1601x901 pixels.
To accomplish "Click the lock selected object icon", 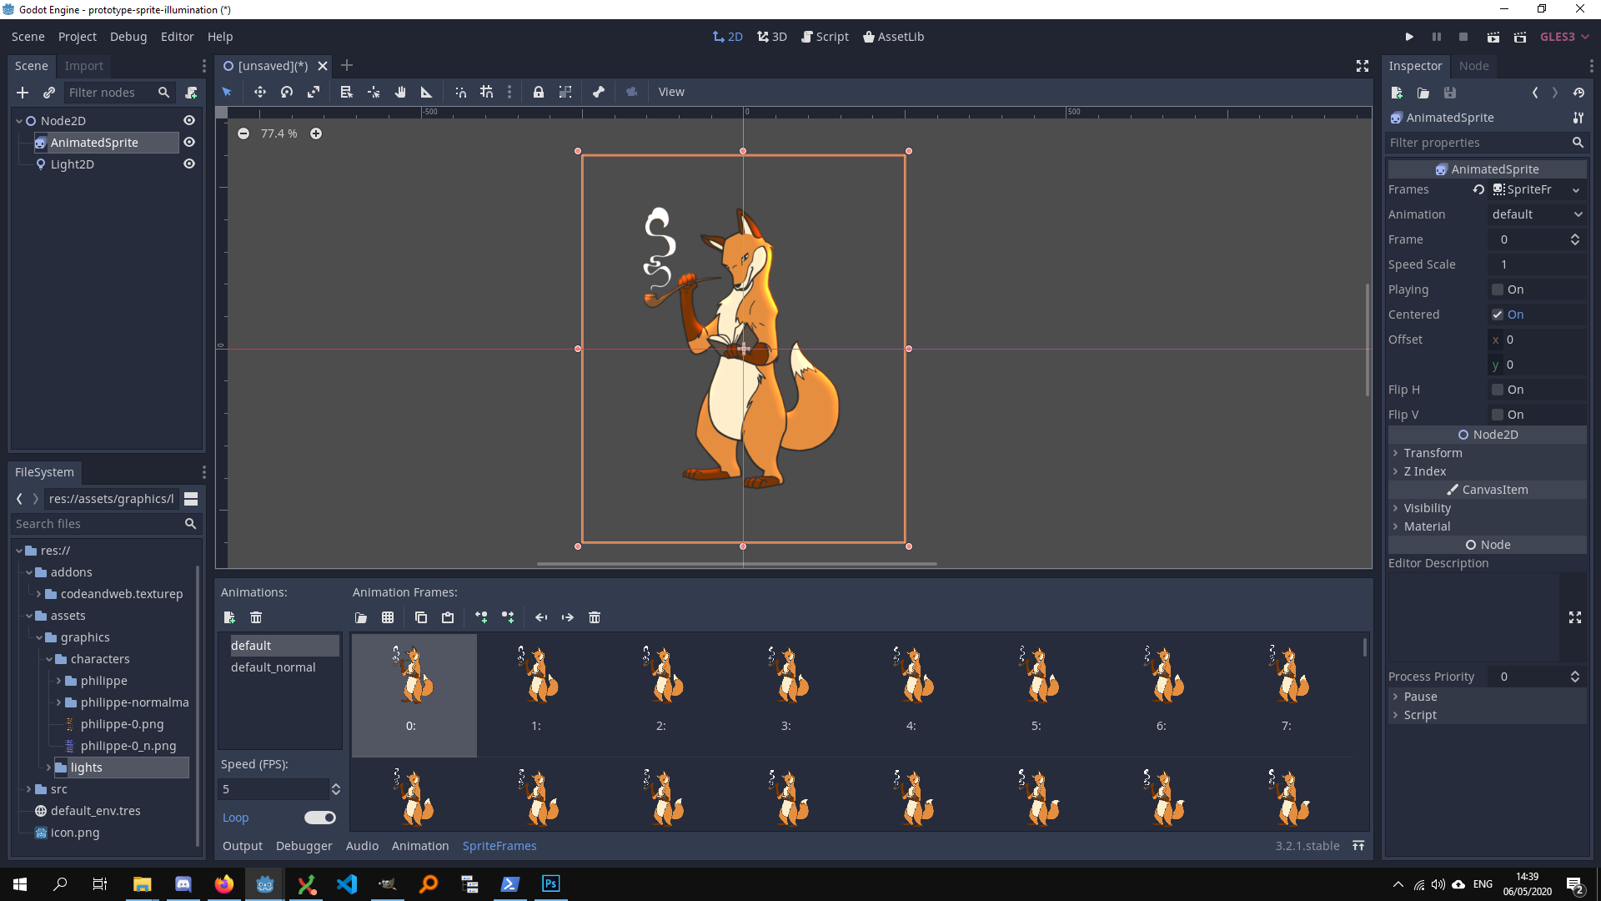I will (539, 92).
